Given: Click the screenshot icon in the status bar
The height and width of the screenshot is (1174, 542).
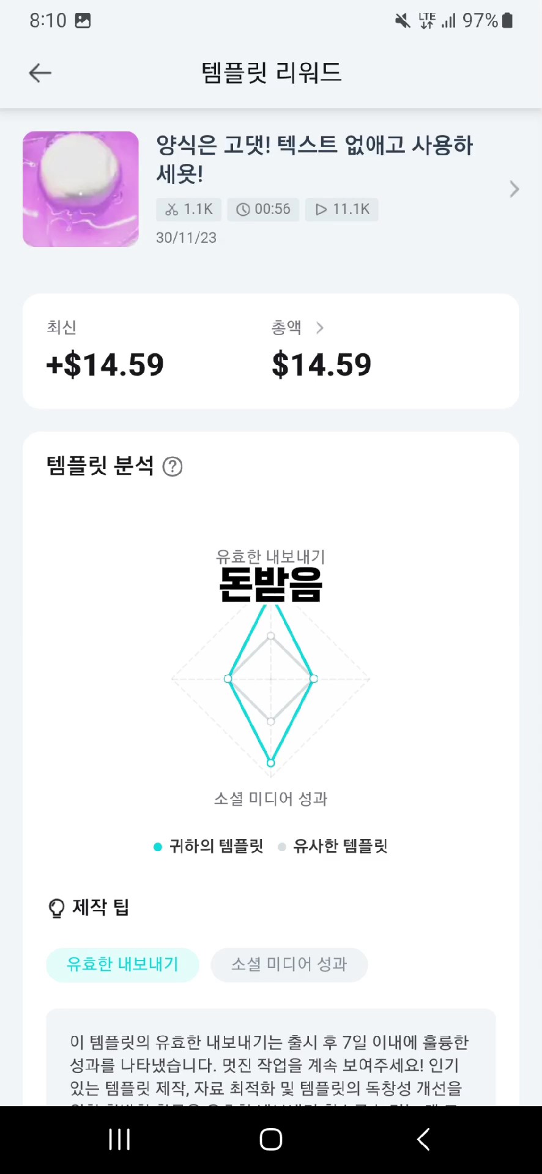Looking at the screenshot, I should tap(82, 20).
